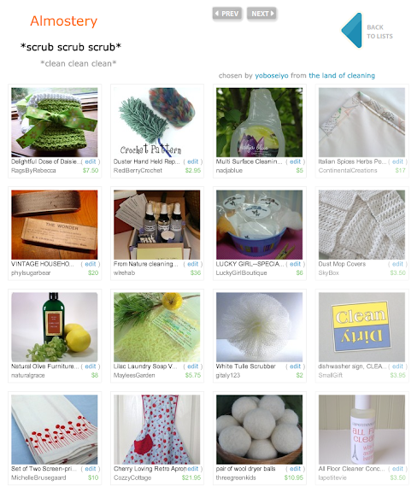Screen dimensions: 417x492
Task: Open the LuckyGirlBoutique seller link
Action: point(241,272)
